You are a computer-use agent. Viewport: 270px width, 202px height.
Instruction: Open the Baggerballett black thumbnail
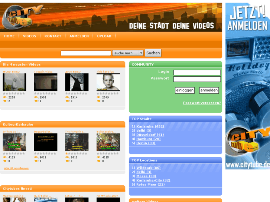tap(46, 142)
